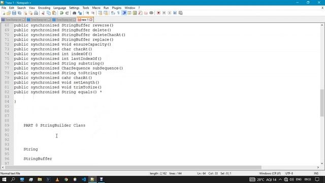Start macro recording with red icon

158,13
